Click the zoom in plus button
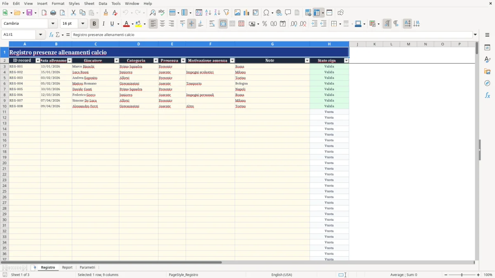495x278 pixels. pos(478,275)
